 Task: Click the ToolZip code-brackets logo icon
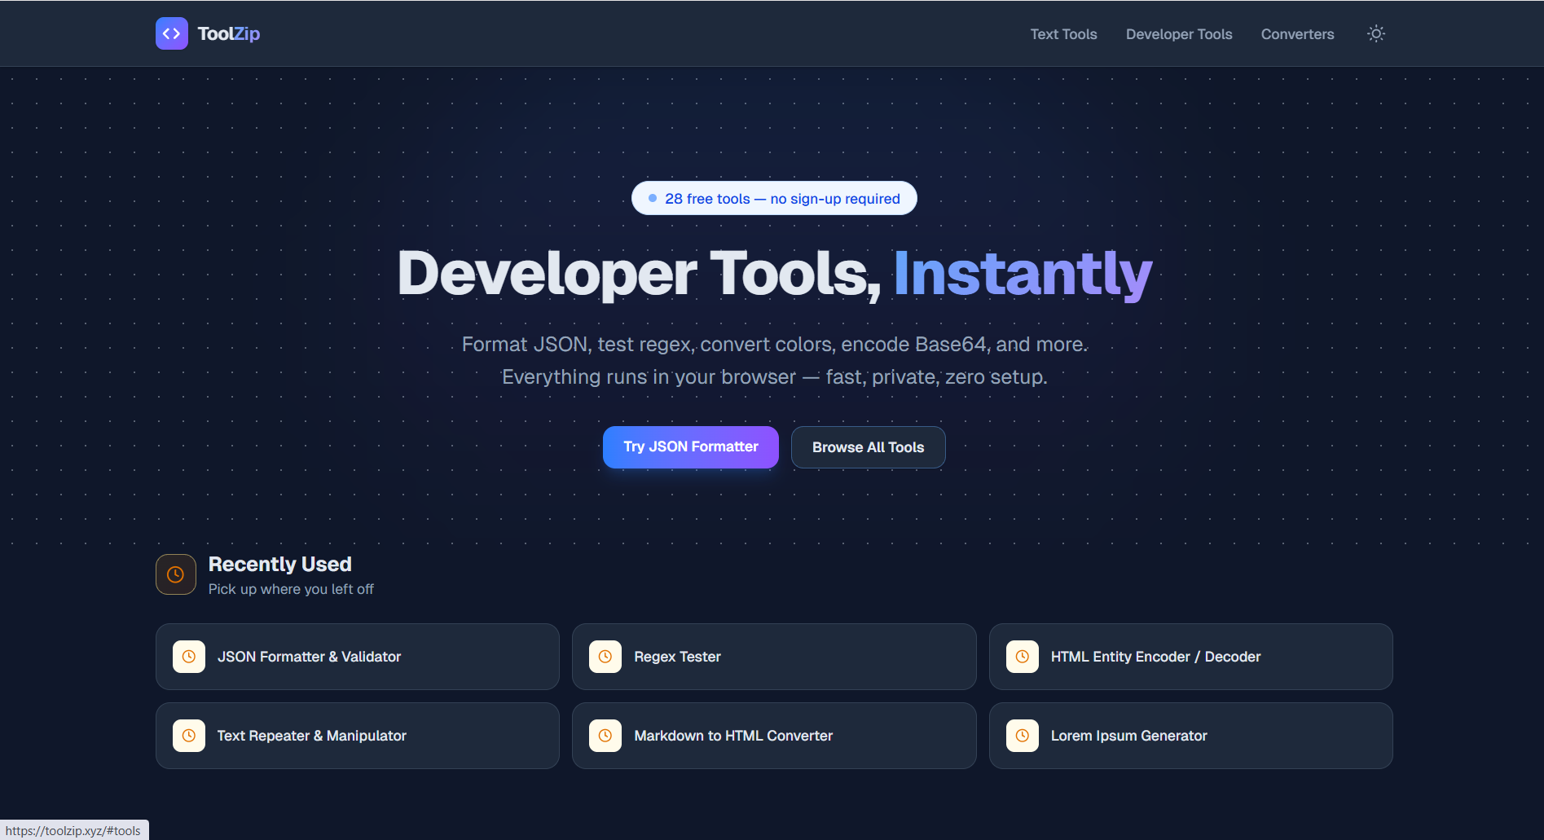(x=172, y=33)
